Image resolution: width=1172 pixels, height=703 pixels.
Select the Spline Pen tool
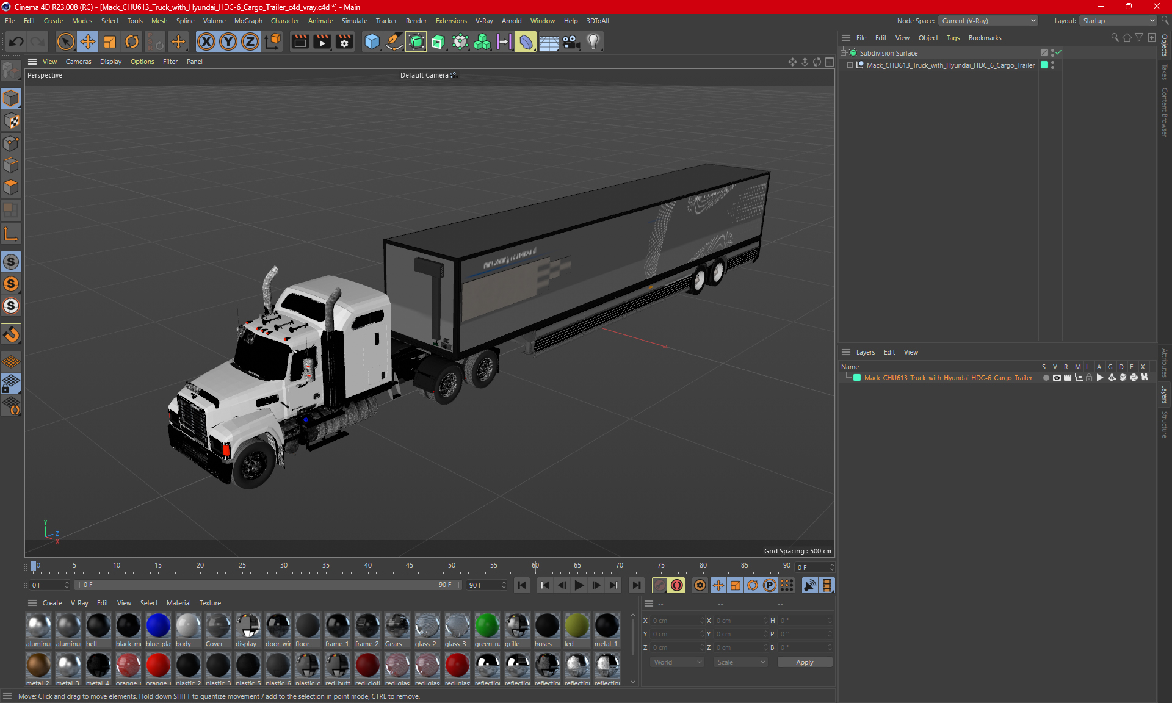click(394, 41)
